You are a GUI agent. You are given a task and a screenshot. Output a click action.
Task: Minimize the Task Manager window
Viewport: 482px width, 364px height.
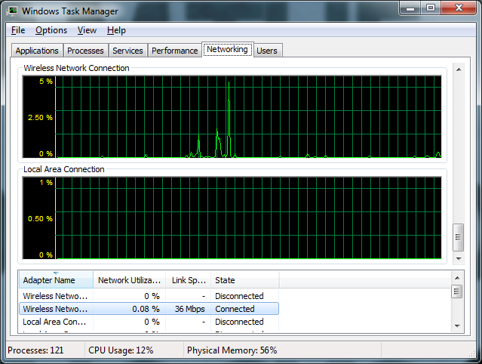[x=410, y=8]
